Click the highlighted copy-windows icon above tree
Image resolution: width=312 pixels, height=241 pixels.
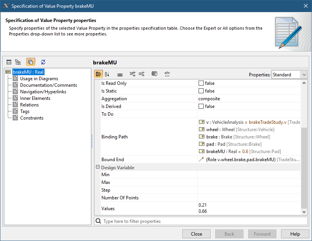(31, 62)
